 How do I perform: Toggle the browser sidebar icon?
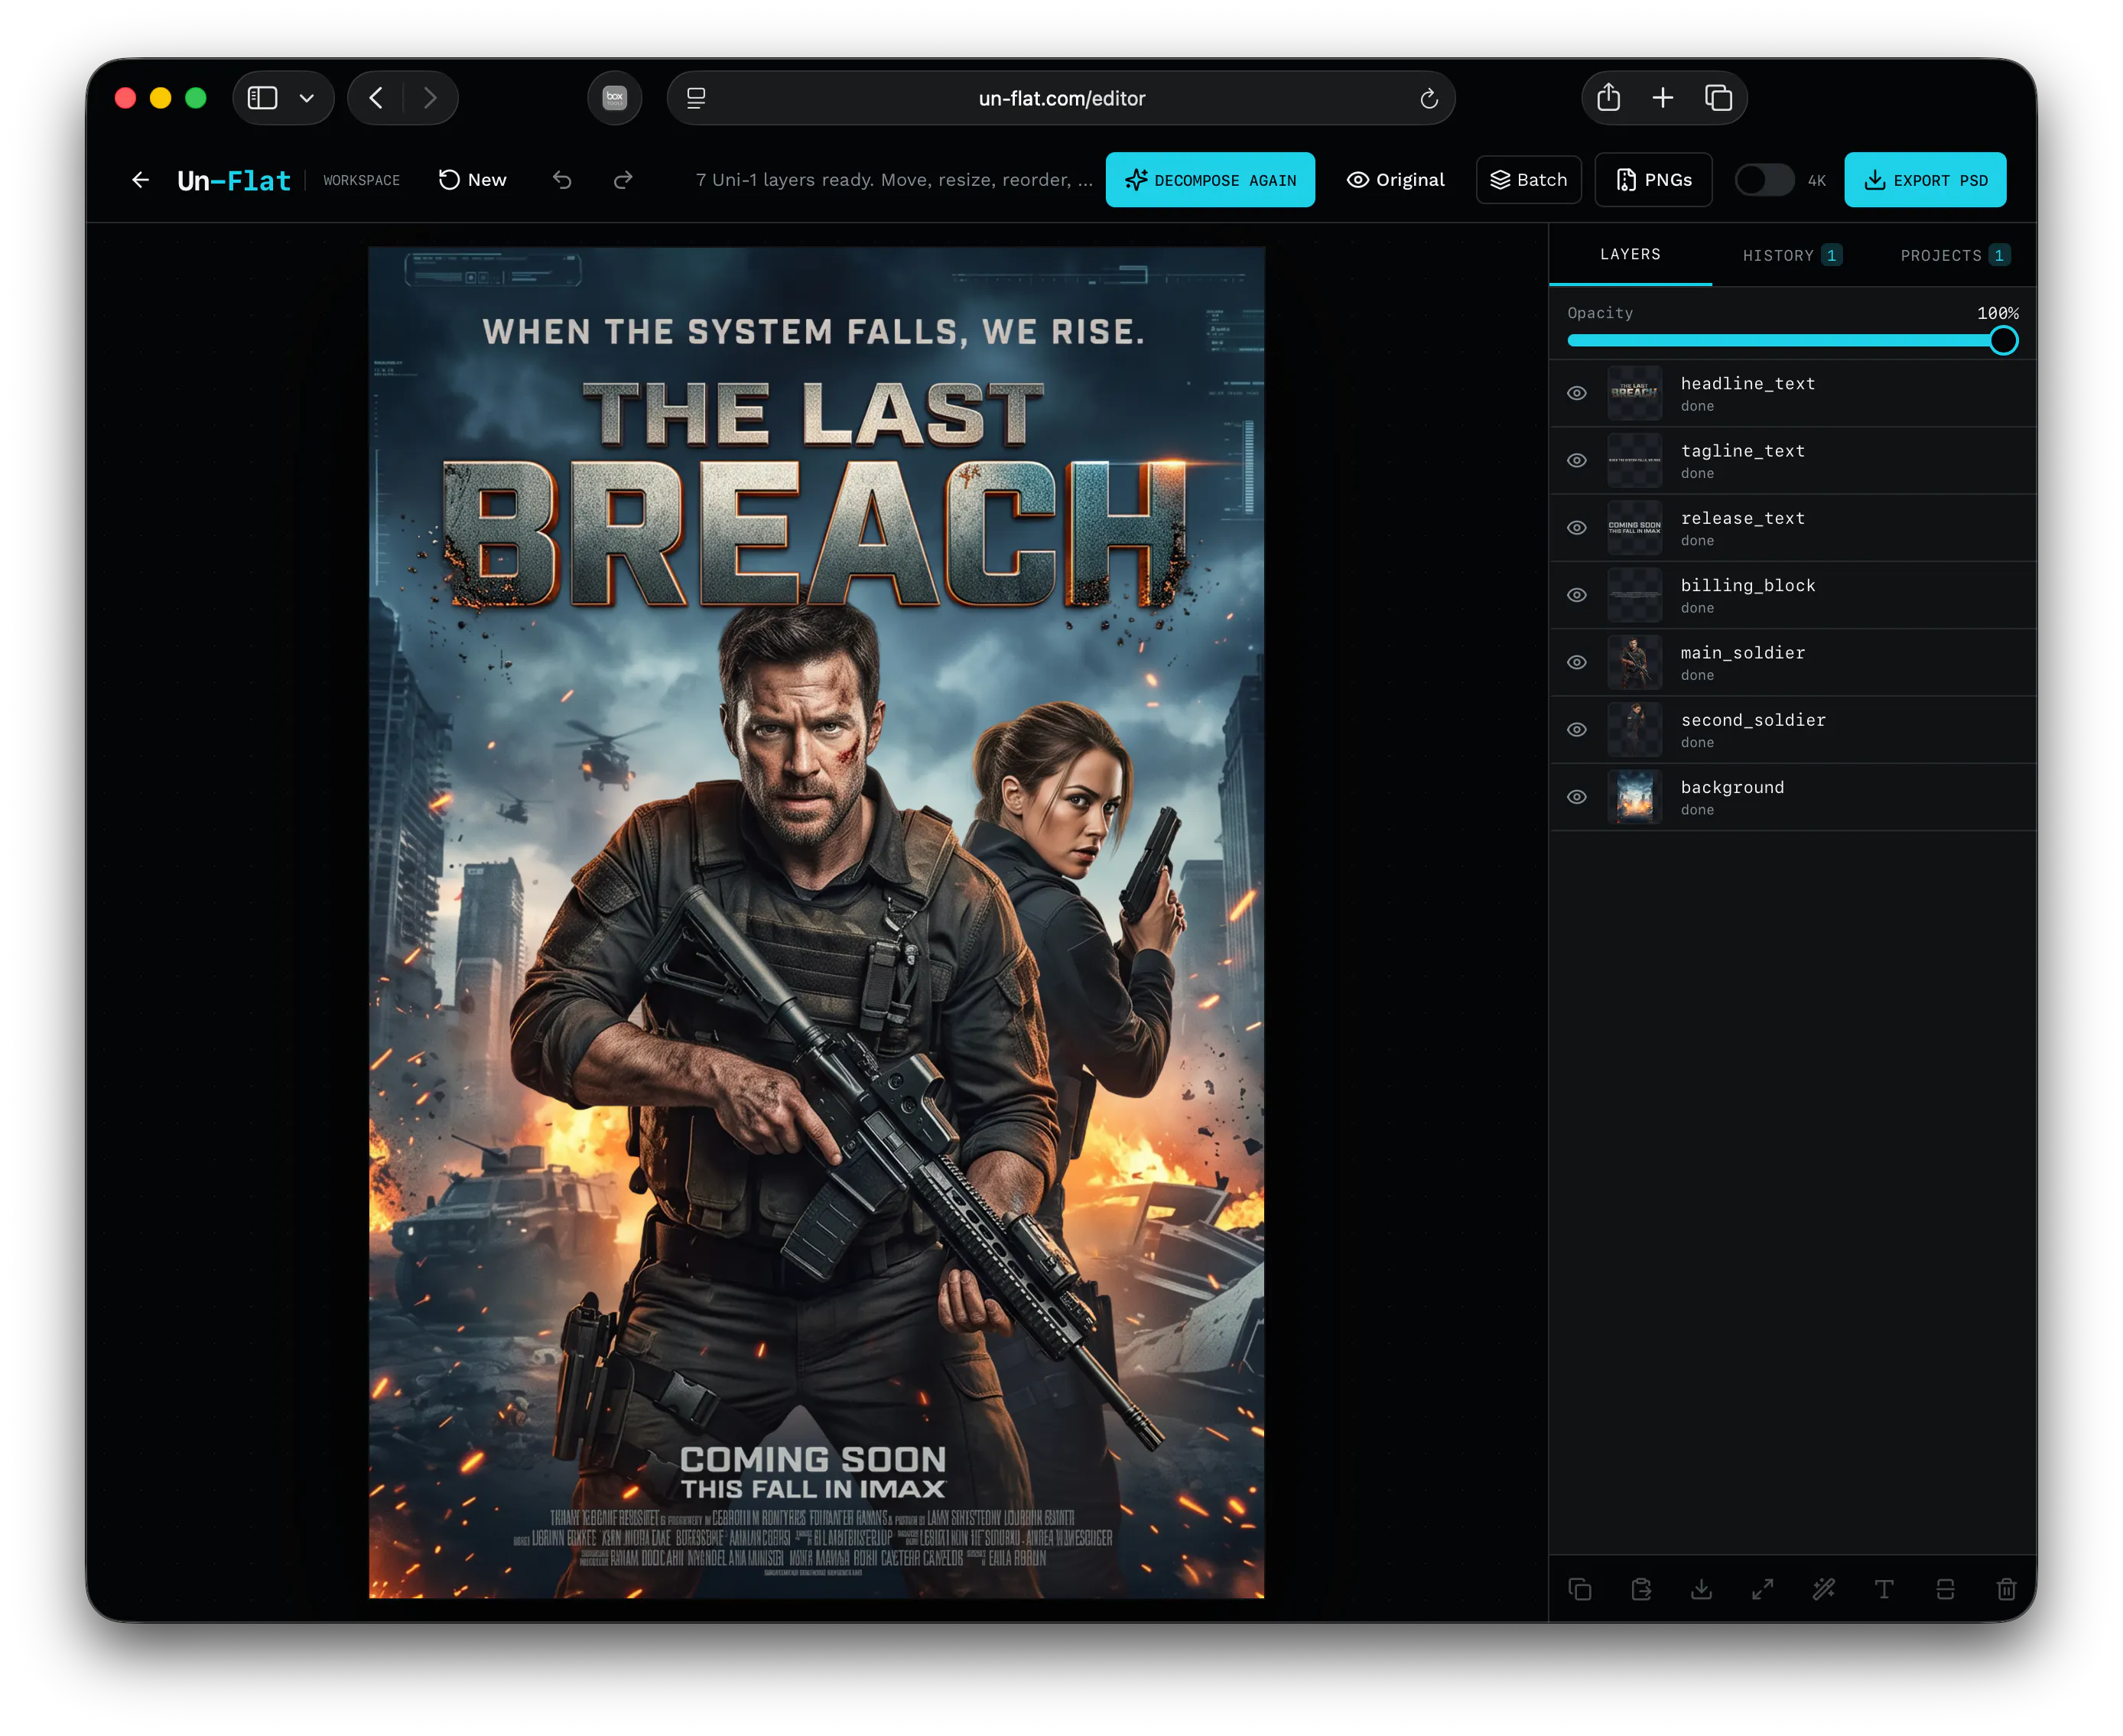[262, 98]
